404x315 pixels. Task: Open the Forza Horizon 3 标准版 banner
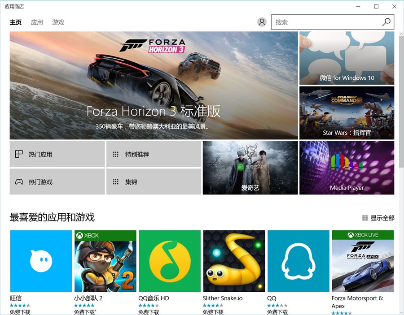[153, 85]
